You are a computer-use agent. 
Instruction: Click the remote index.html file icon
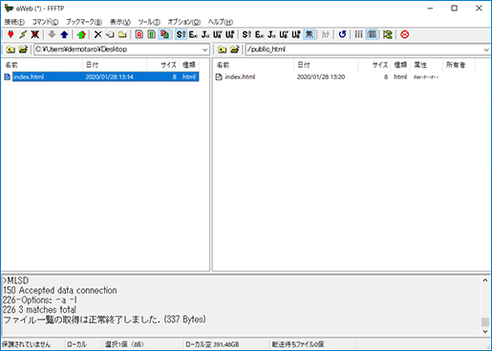(x=219, y=76)
